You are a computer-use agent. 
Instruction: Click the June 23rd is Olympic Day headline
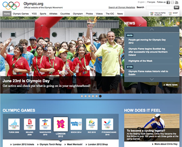[26, 81]
